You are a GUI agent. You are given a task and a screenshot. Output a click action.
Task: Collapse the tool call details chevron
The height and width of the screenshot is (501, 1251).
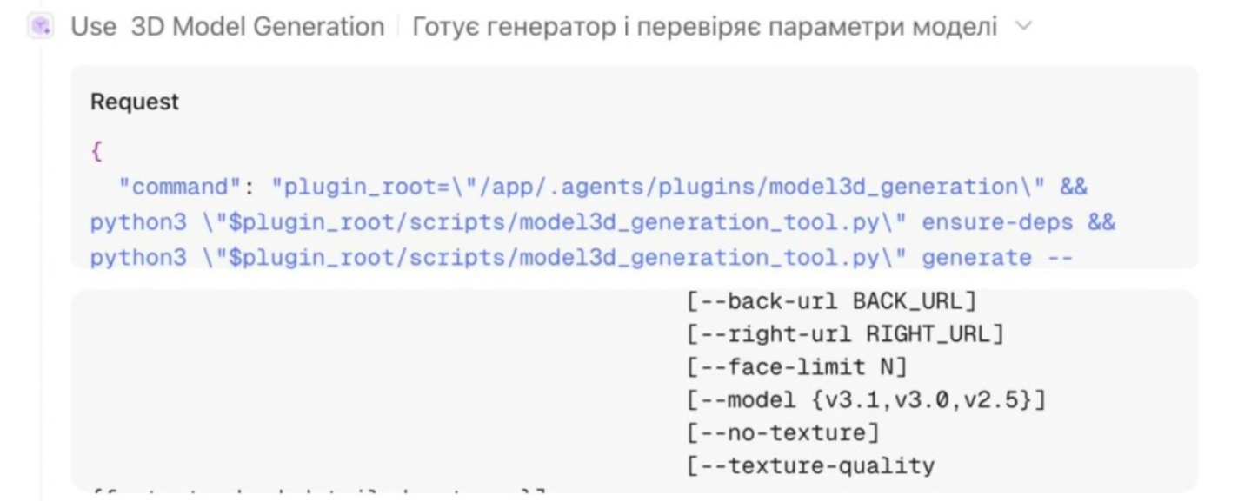coord(1024,27)
